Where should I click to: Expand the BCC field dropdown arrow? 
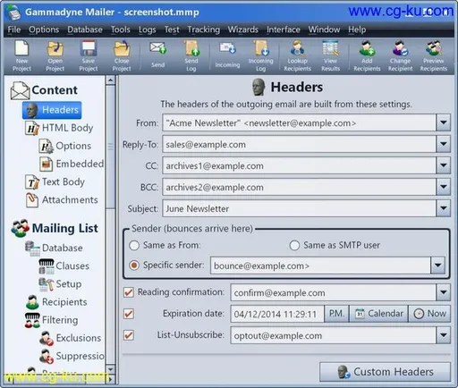444,187
